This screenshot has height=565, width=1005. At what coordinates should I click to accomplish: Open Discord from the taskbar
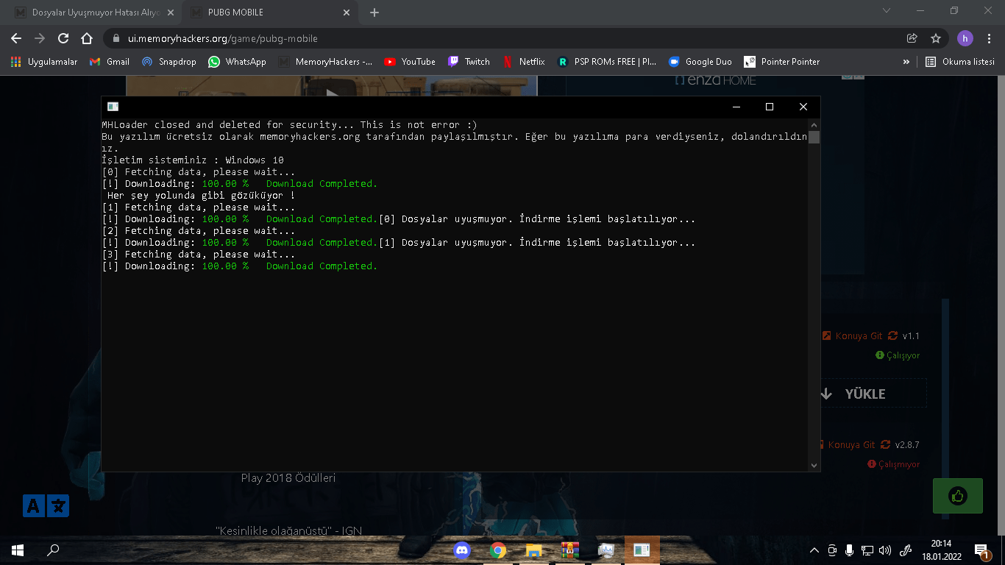pyautogui.click(x=462, y=550)
